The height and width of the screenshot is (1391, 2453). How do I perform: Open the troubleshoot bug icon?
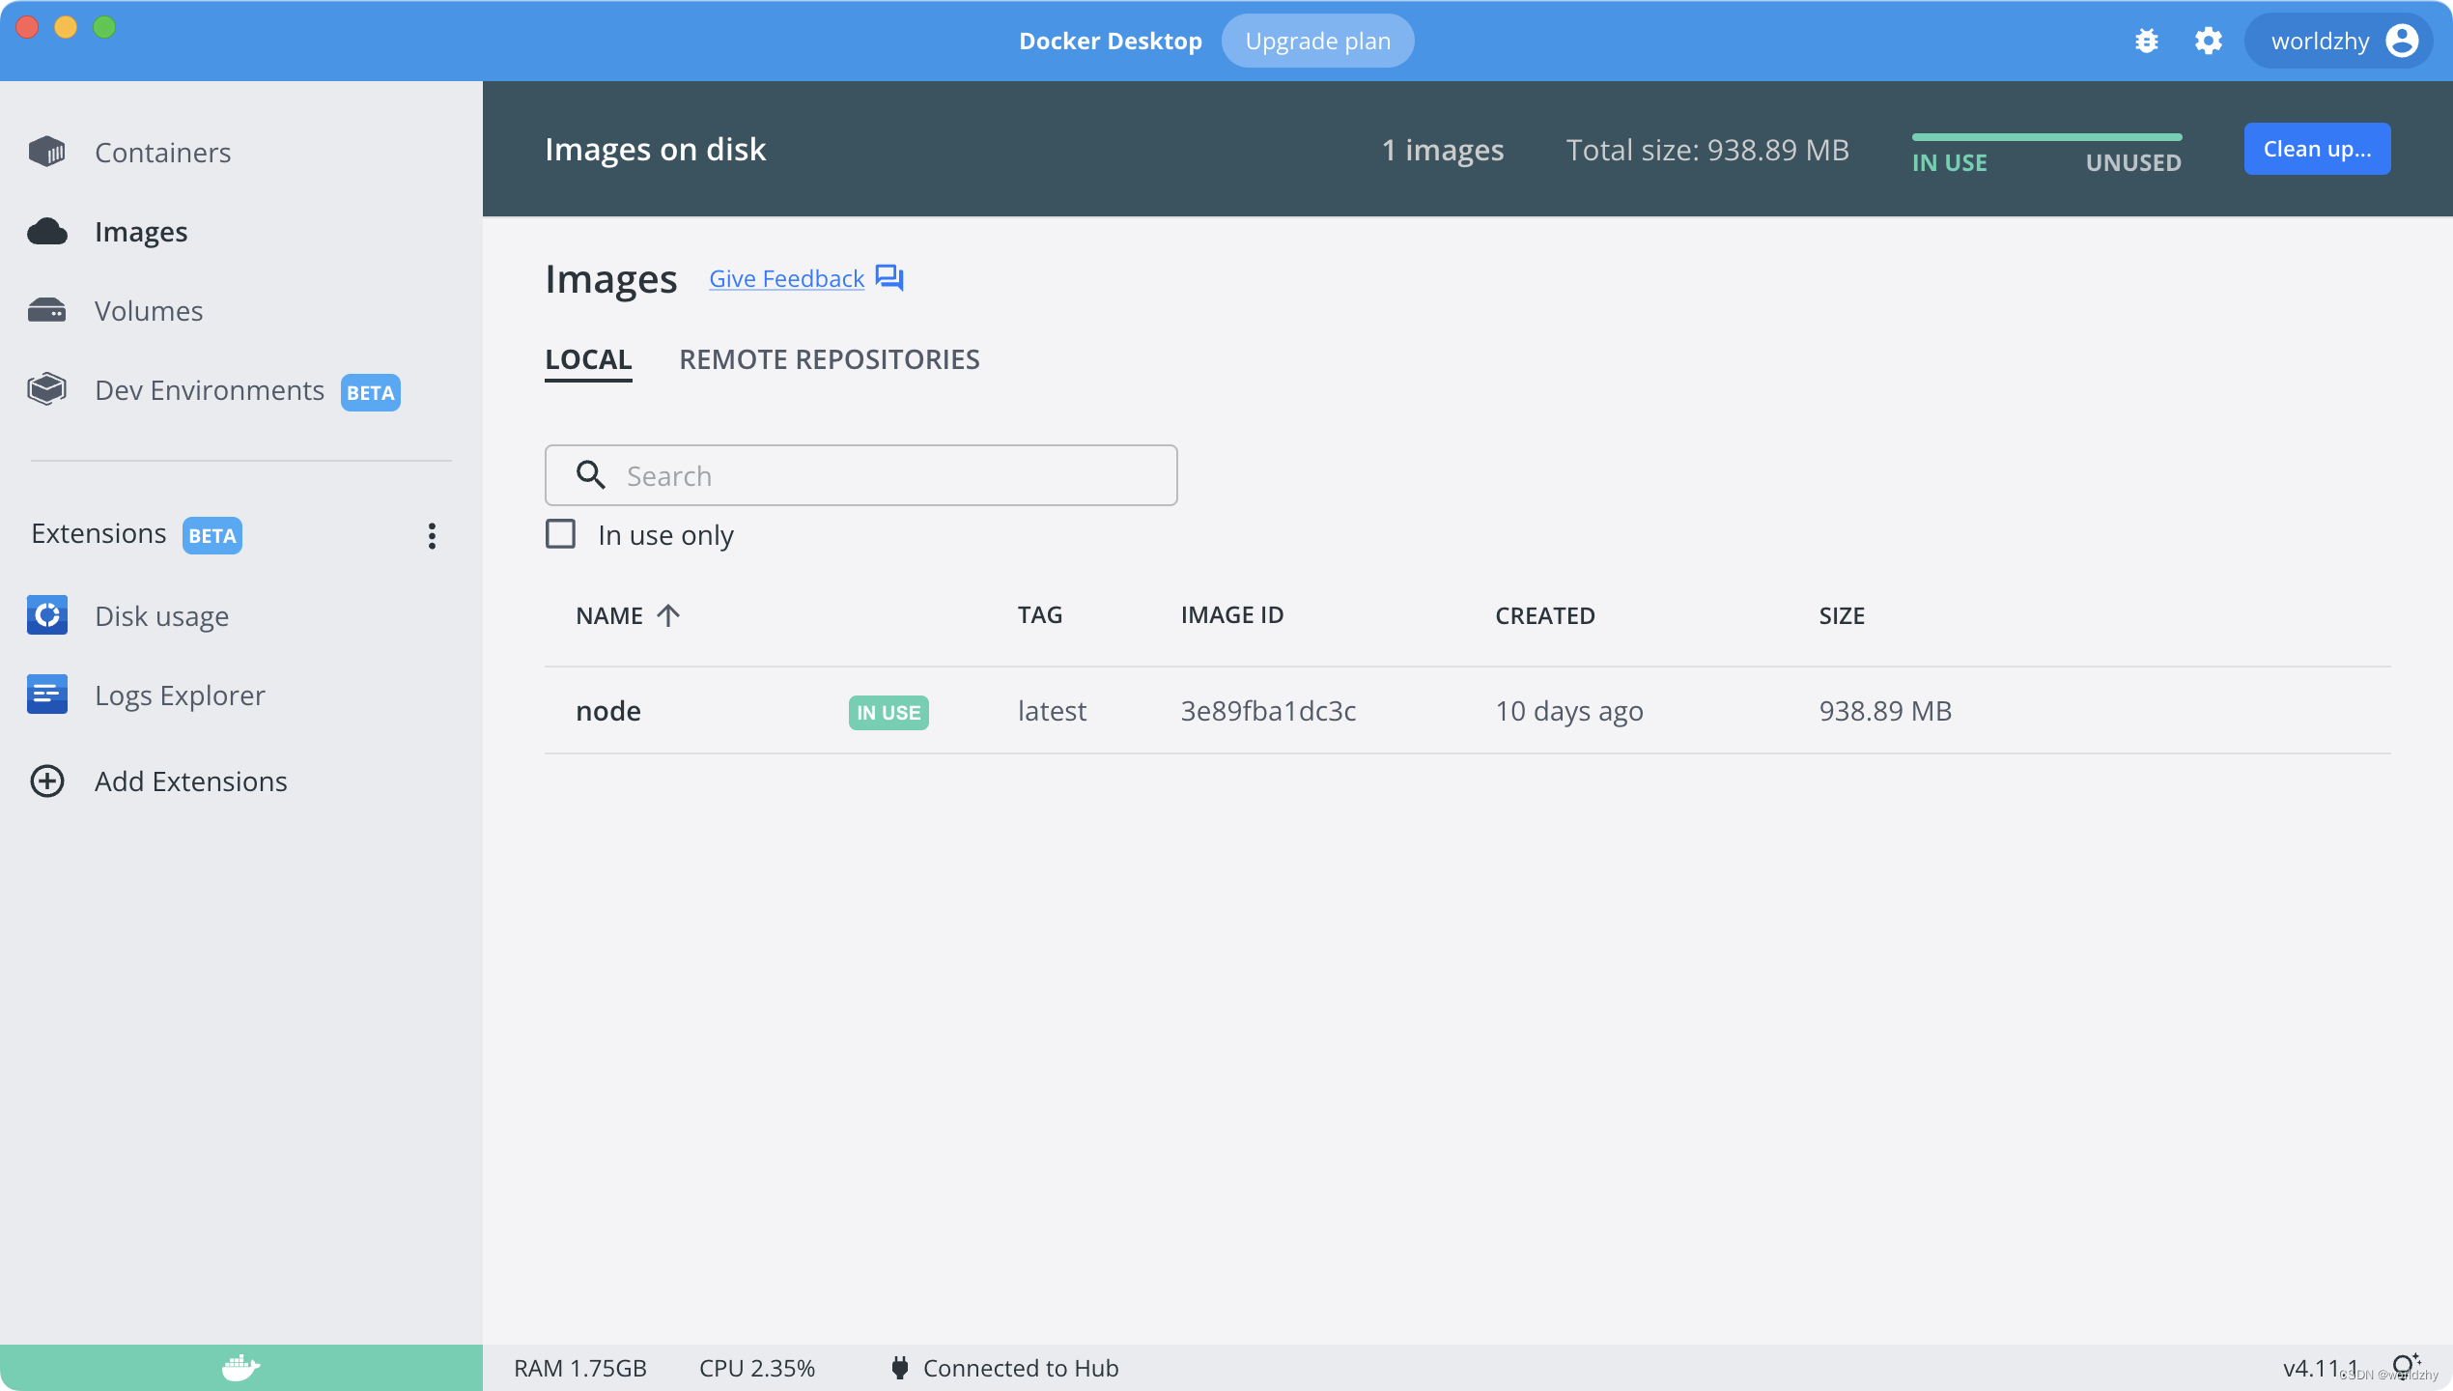(x=2146, y=42)
